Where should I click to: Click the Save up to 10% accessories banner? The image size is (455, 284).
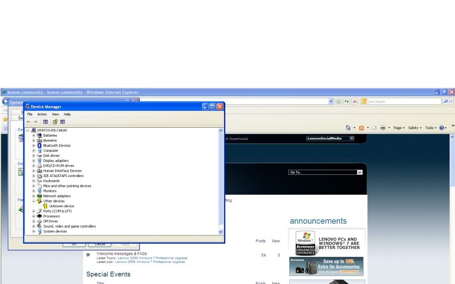(327, 266)
